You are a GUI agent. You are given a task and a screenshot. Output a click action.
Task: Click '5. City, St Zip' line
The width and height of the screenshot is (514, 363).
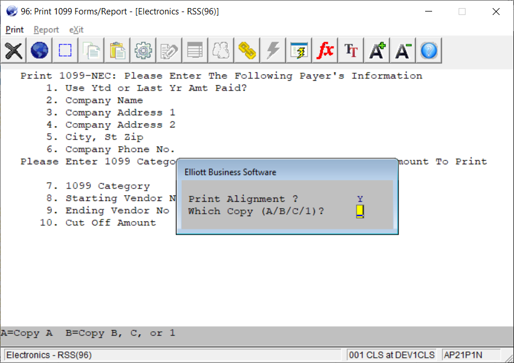(x=95, y=137)
